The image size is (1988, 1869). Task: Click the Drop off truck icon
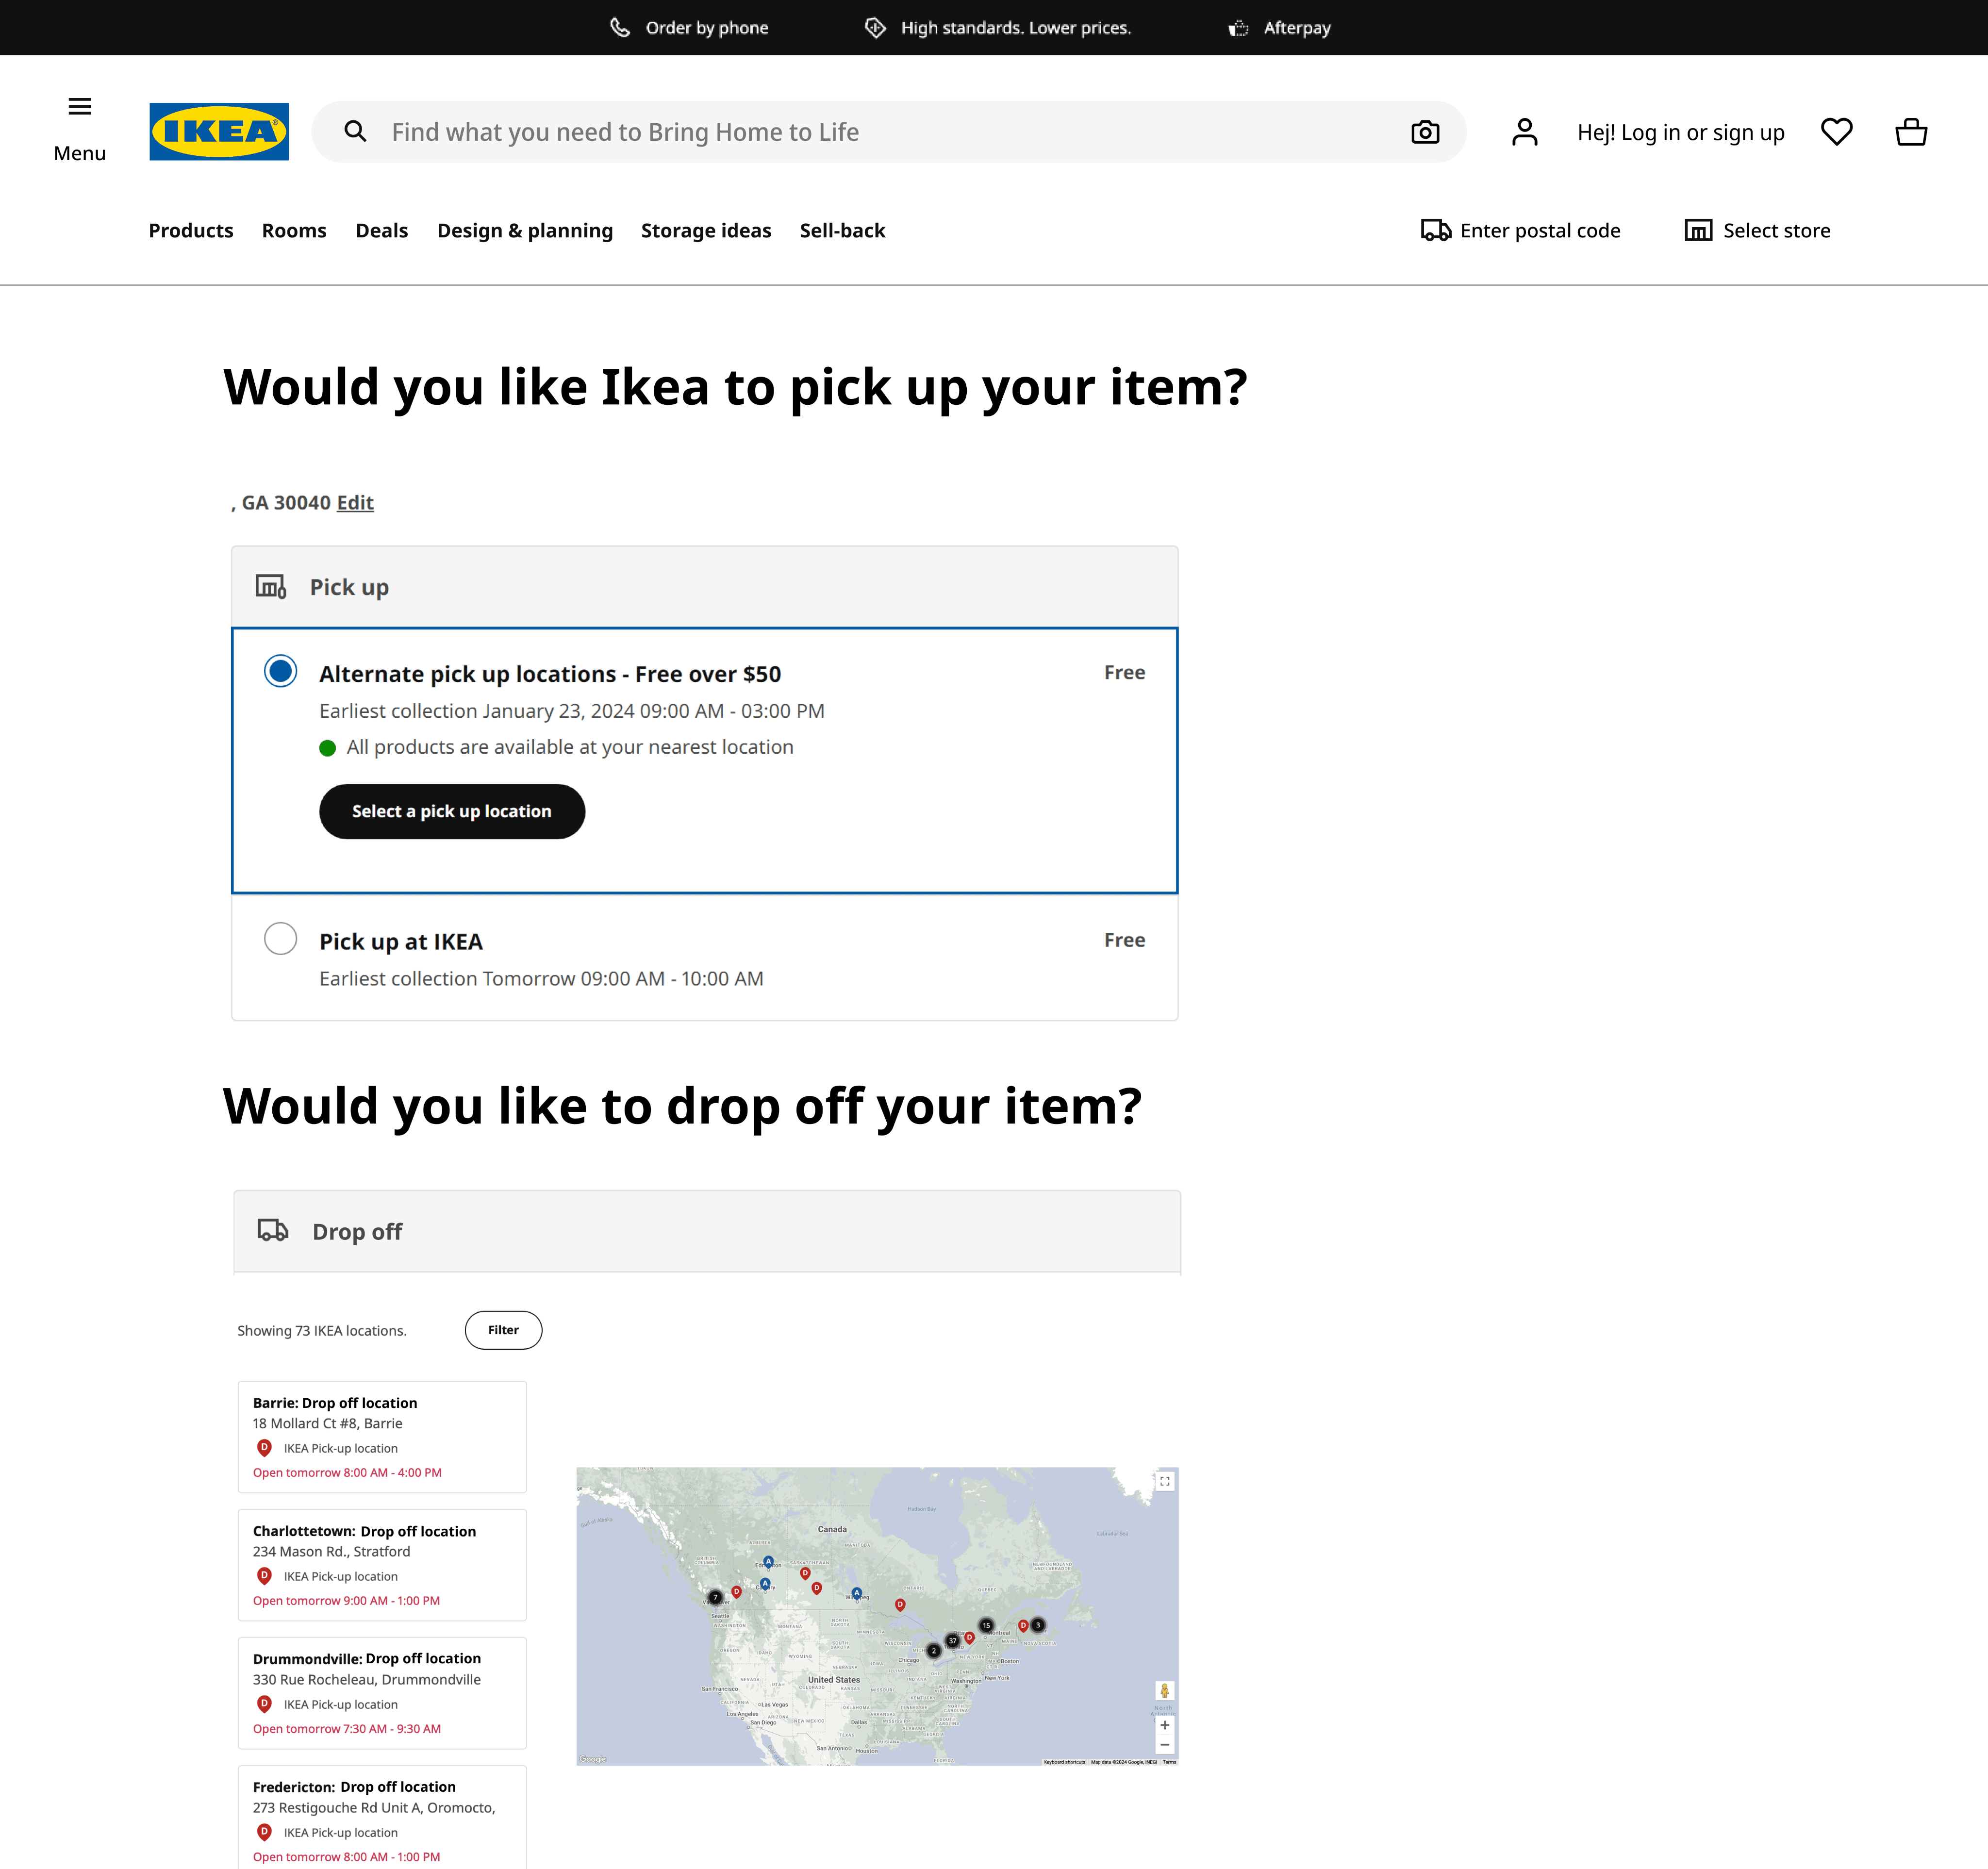coord(273,1230)
